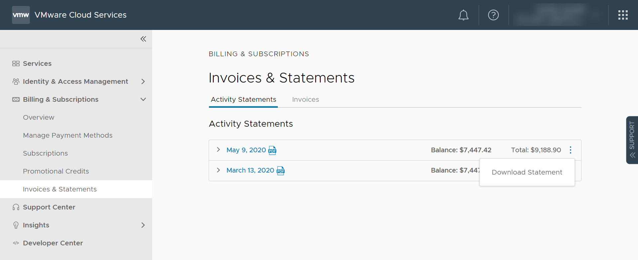638x260 pixels.
Task: Click the Identity & Access Management users icon
Action: 16,81
